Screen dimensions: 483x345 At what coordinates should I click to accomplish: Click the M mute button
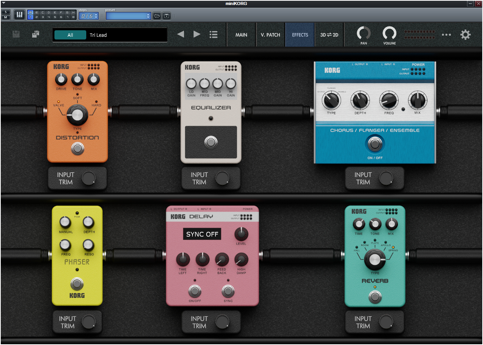[x=6, y=17]
